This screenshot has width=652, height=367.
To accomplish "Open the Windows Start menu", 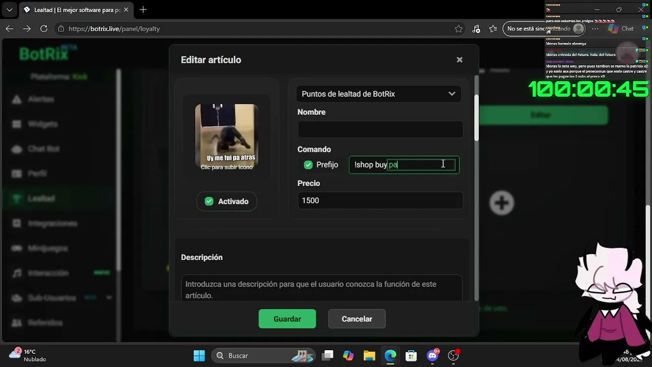I will (199, 355).
